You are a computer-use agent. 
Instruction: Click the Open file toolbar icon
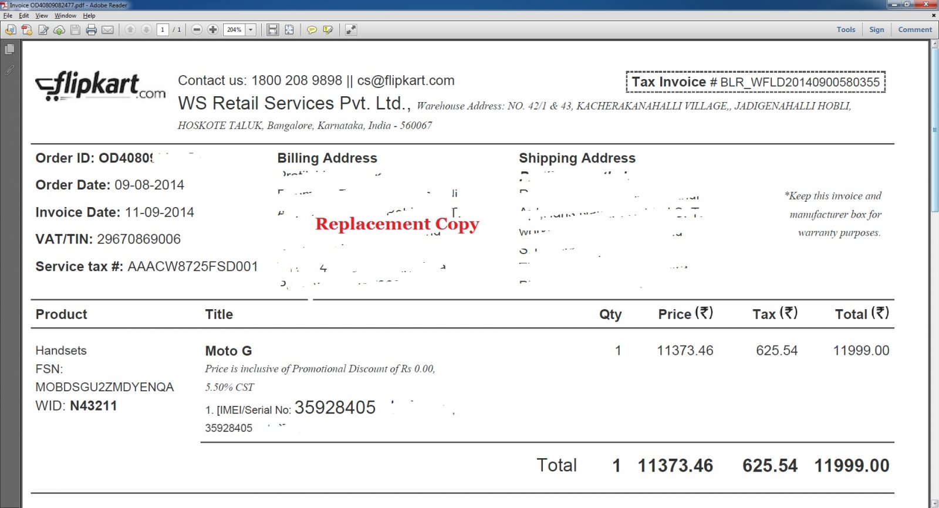point(11,30)
